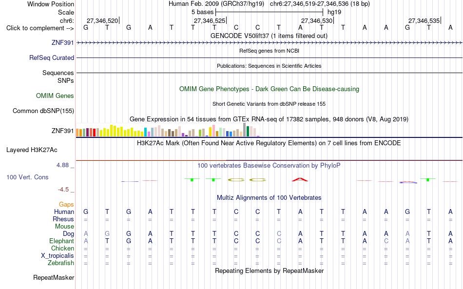Select the Mouse species label
This screenshot has width=463, height=289.
64,227
